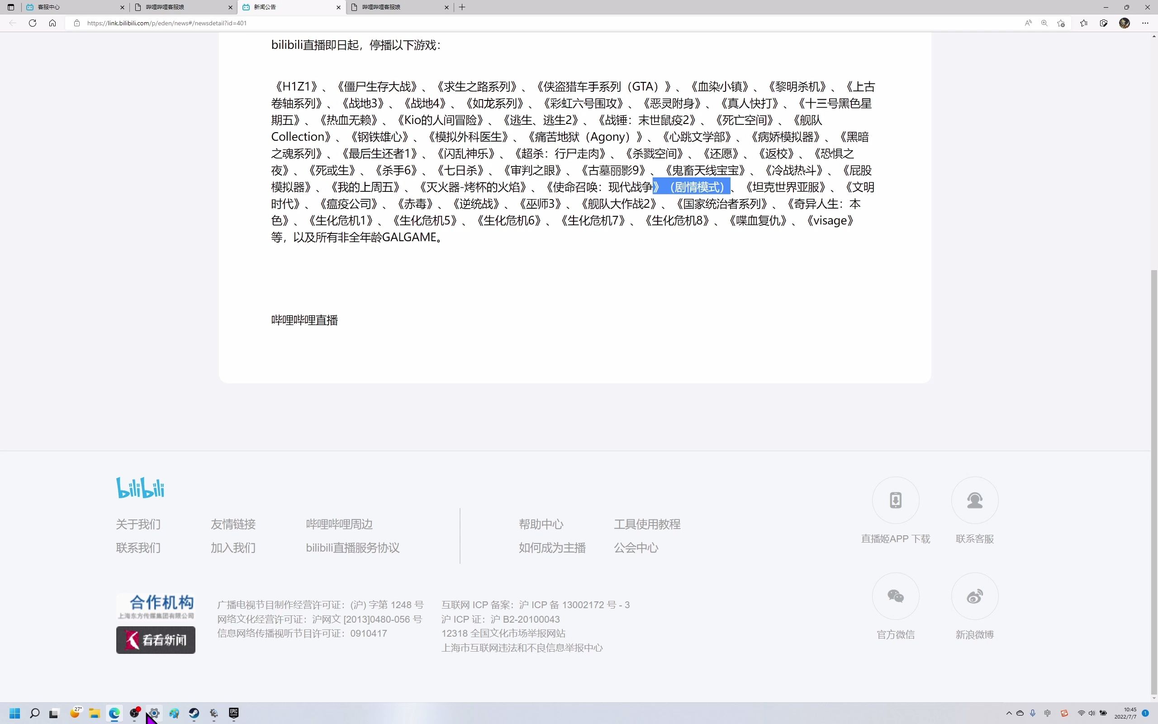Click the 直播姬APP 下载 phone icon
This screenshot has width=1158, height=724.
click(895, 500)
